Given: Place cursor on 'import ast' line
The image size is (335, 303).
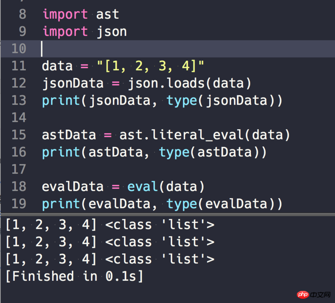Looking at the screenshot, I should [x=80, y=14].
